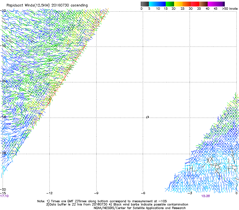Click the cyan-blue 5-15 knots legend segment
The image size is (239, 210).
(x=157, y=4)
